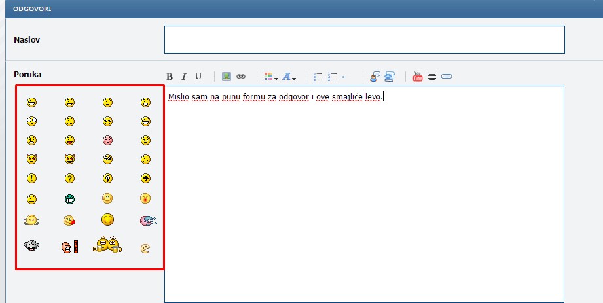603x303 pixels.
Task: Click inside the Poruka message text area
Action: pyautogui.click(x=365, y=194)
